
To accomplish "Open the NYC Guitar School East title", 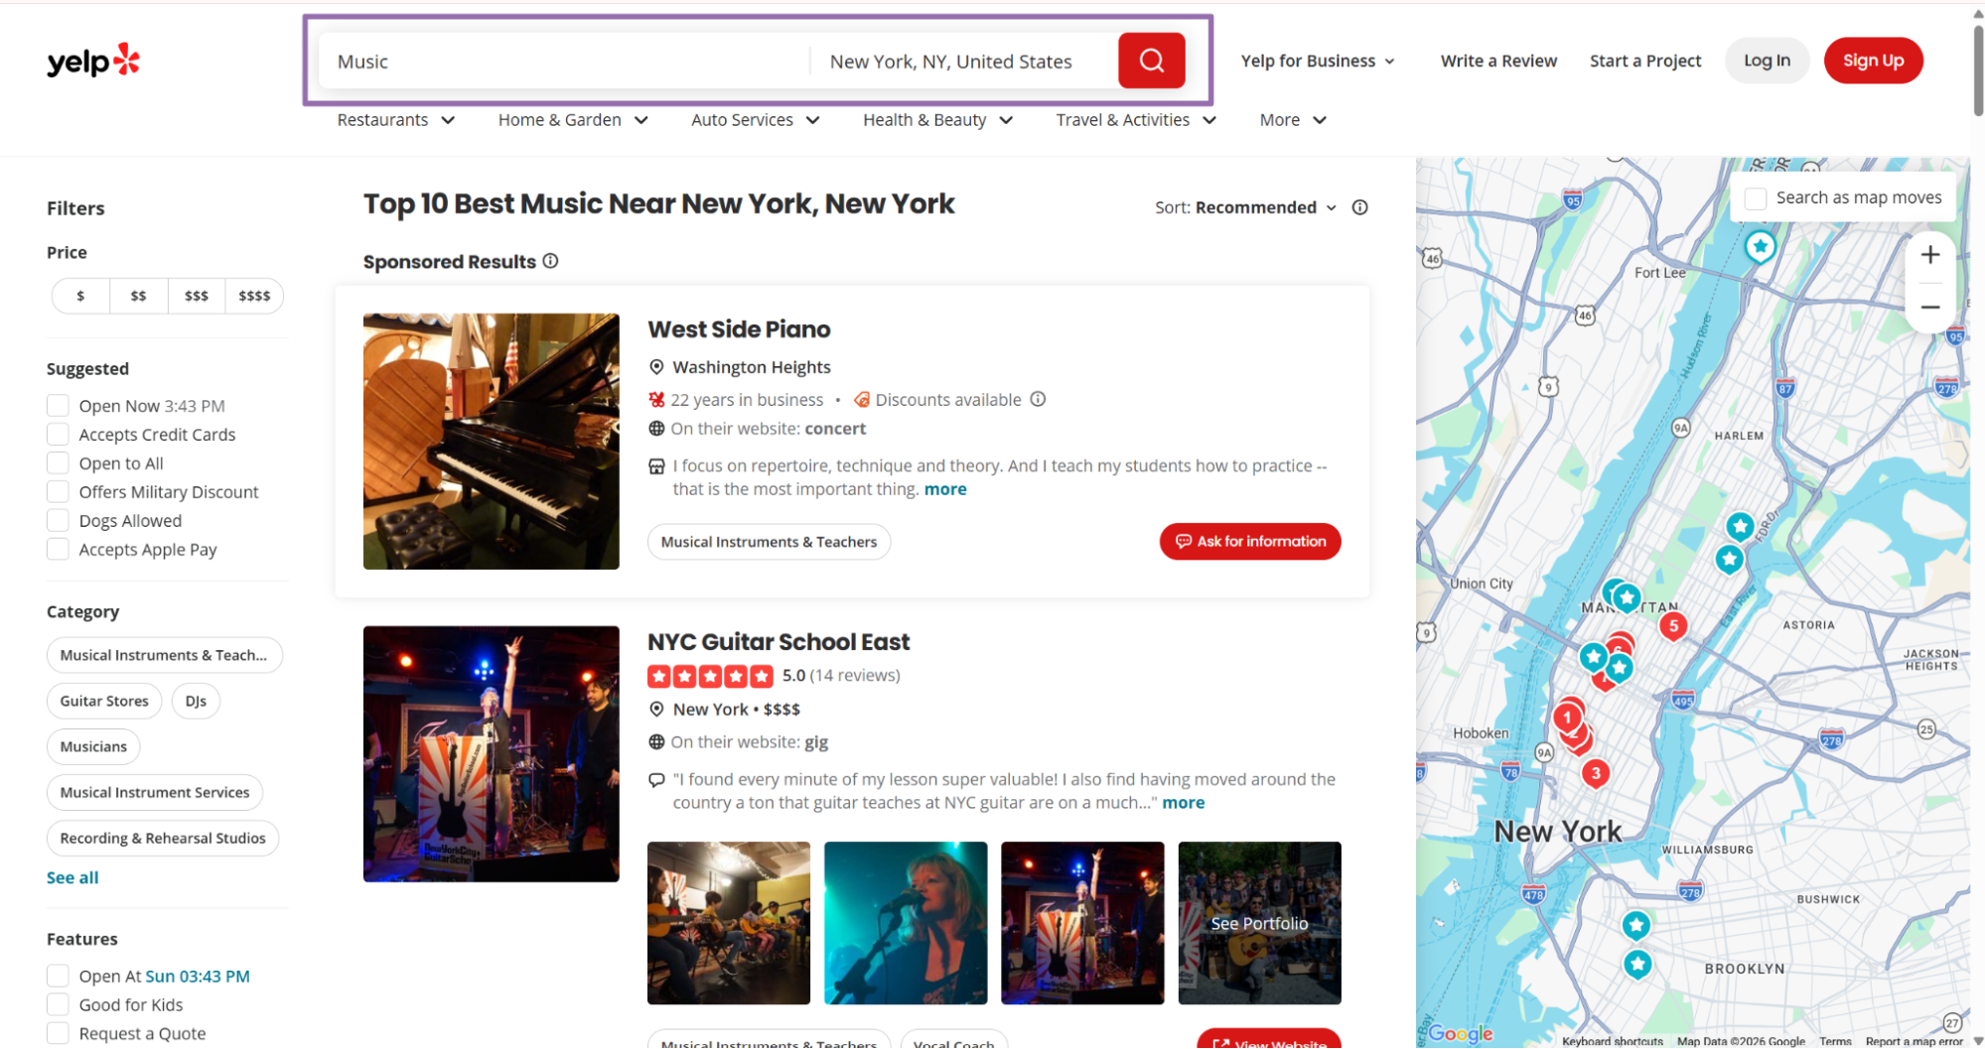I will tap(779, 642).
